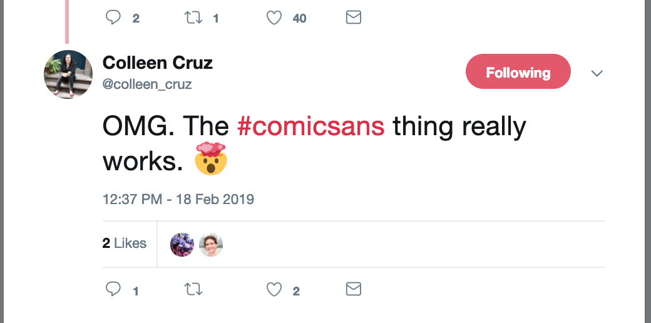Viewport: 651px width, 323px height.
Task: Open the purple flower liker avatar
Action: coord(182,245)
